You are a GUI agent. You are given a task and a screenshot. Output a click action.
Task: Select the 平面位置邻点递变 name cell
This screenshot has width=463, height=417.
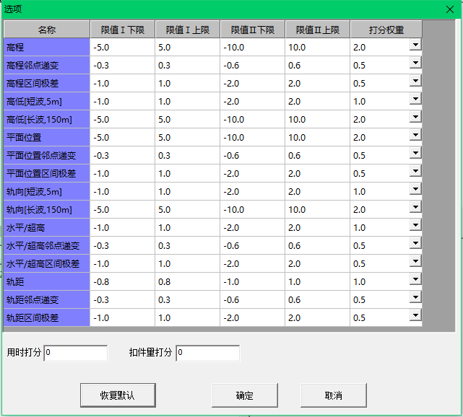tap(47, 155)
